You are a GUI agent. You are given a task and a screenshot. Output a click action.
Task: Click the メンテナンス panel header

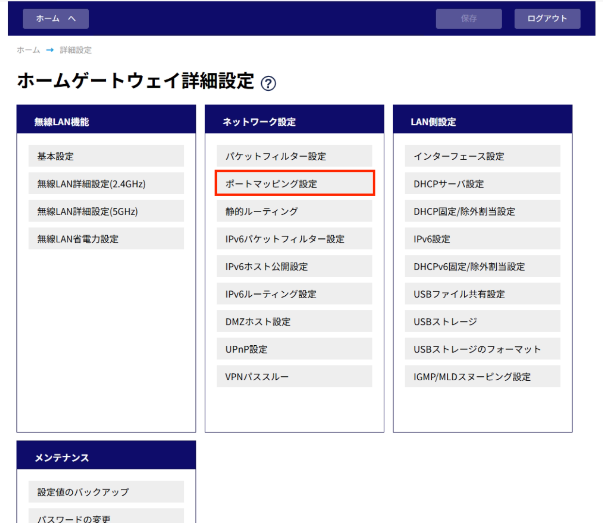point(106,456)
